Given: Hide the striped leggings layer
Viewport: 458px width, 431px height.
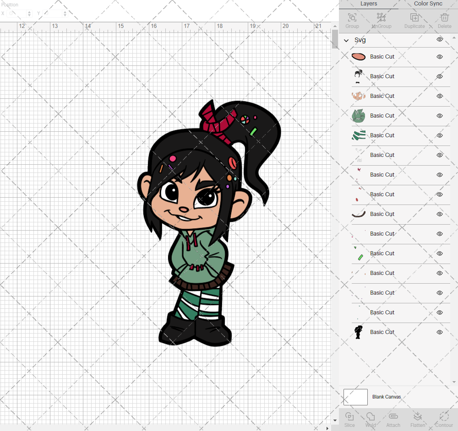Looking at the screenshot, I should coord(440,135).
